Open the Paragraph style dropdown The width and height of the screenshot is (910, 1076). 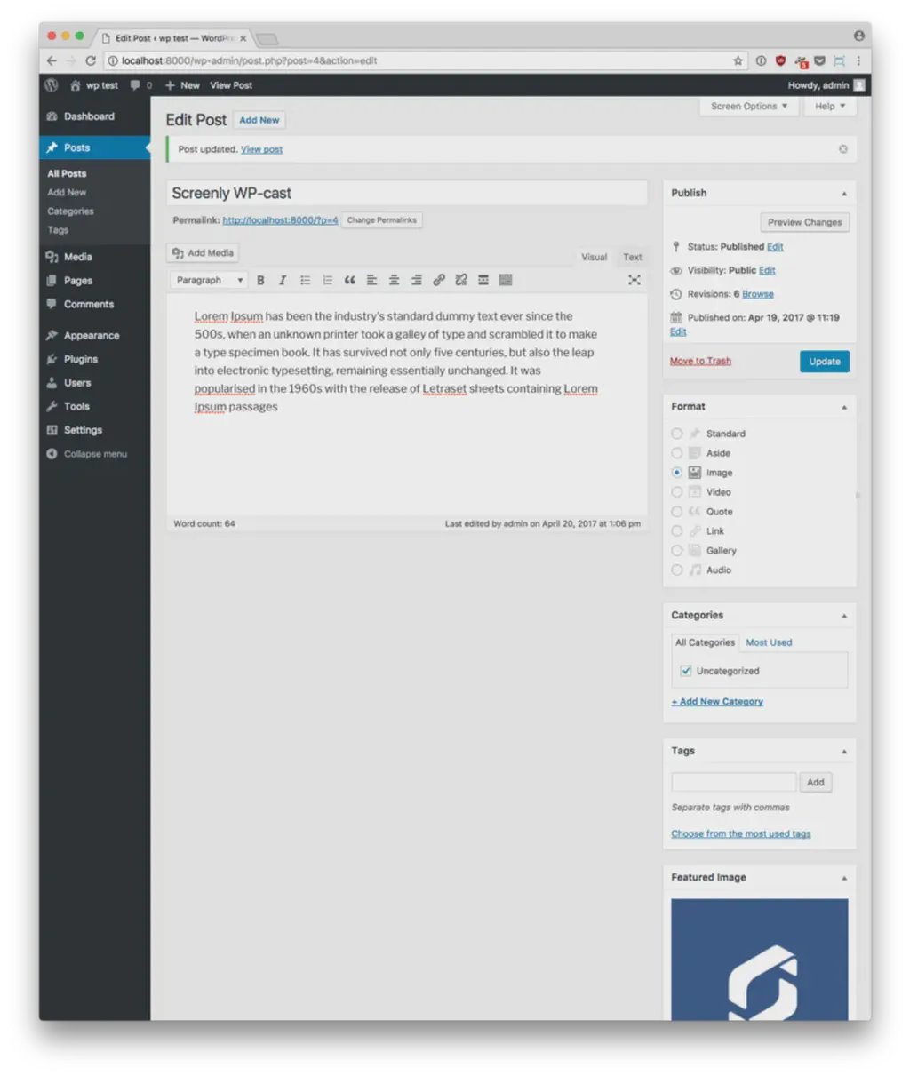point(208,280)
